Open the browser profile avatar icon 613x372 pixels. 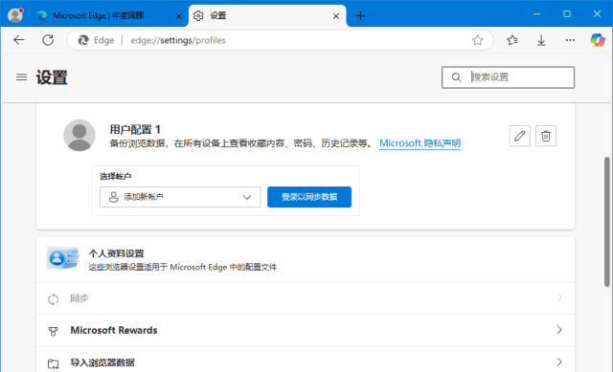click(15, 15)
